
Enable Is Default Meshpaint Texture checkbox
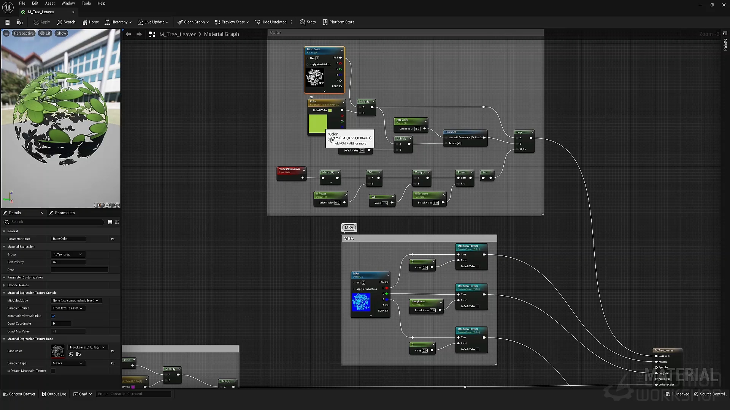(x=53, y=371)
